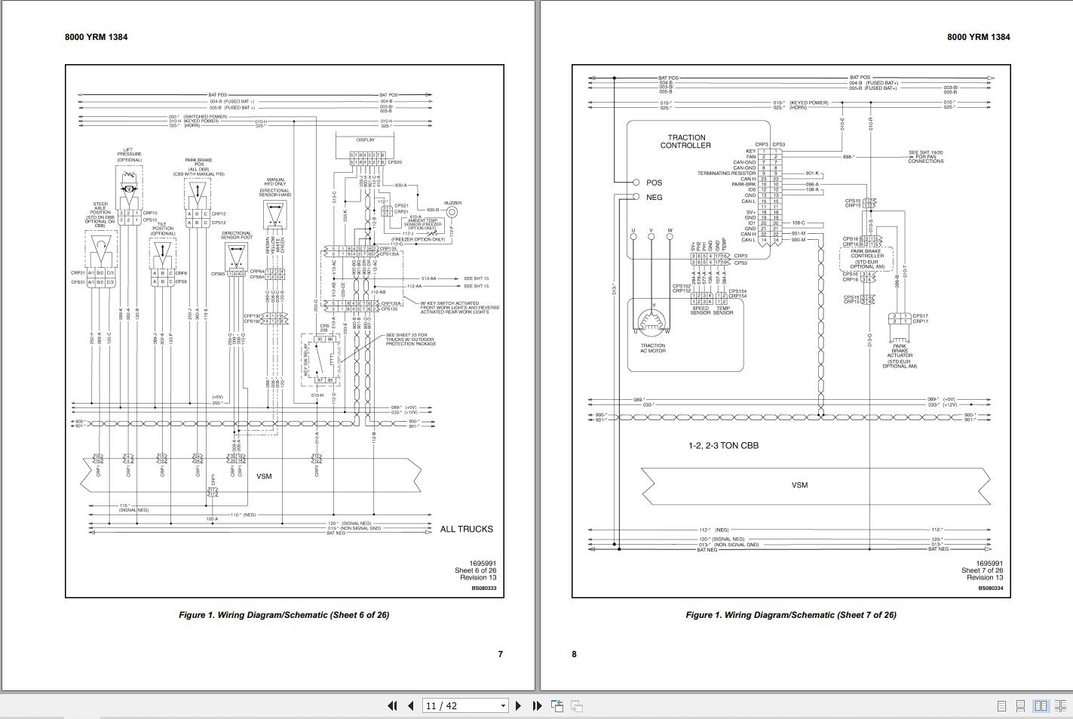Click the ALL TRUCKS label
The height and width of the screenshot is (719, 1073).
click(467, 530)
